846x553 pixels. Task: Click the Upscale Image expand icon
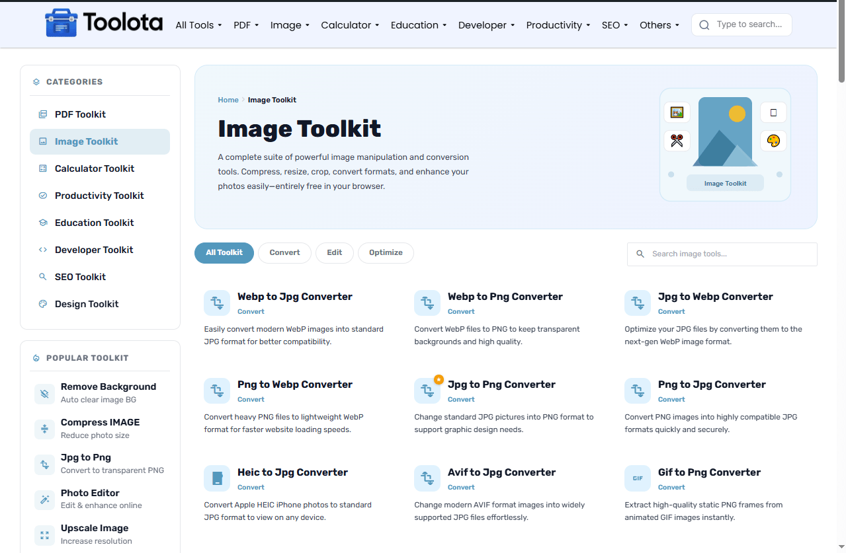coord(44,535)
